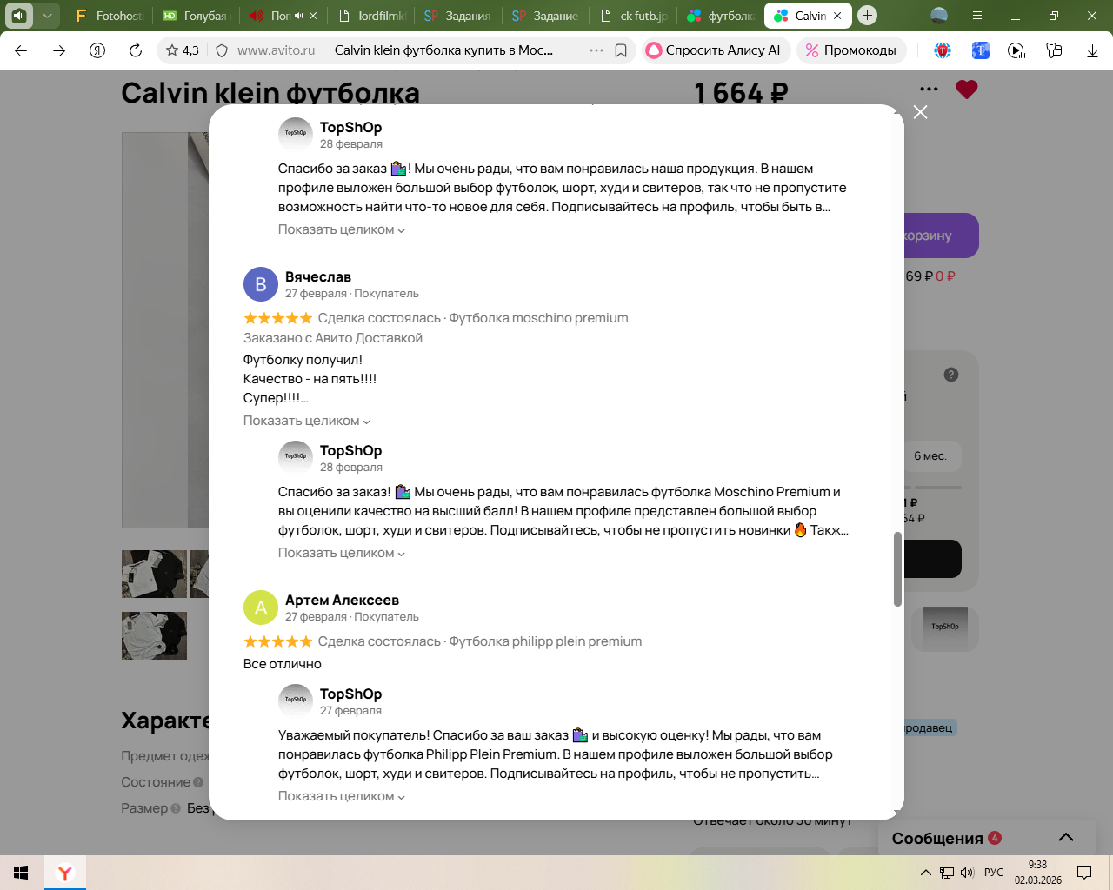Open the browser downloads arrow

tap(1092, 50)
